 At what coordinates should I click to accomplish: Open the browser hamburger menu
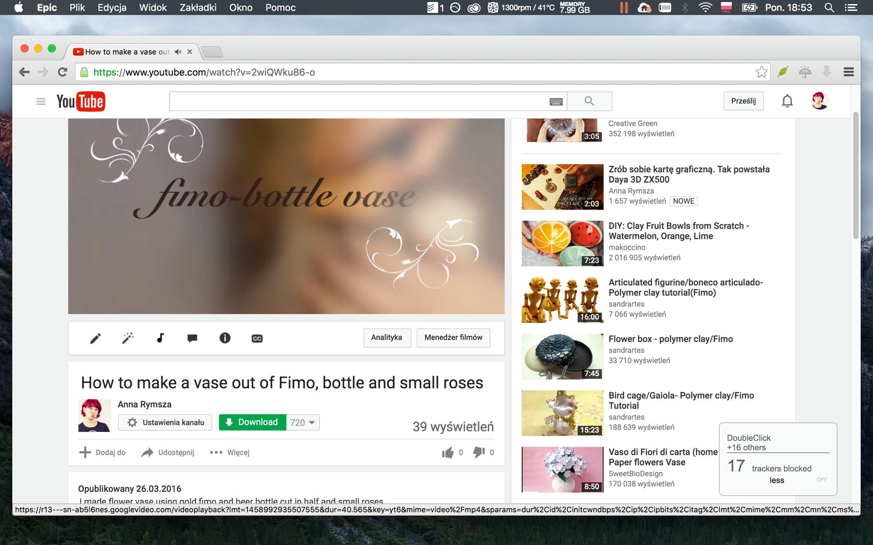tap(849, 72)
